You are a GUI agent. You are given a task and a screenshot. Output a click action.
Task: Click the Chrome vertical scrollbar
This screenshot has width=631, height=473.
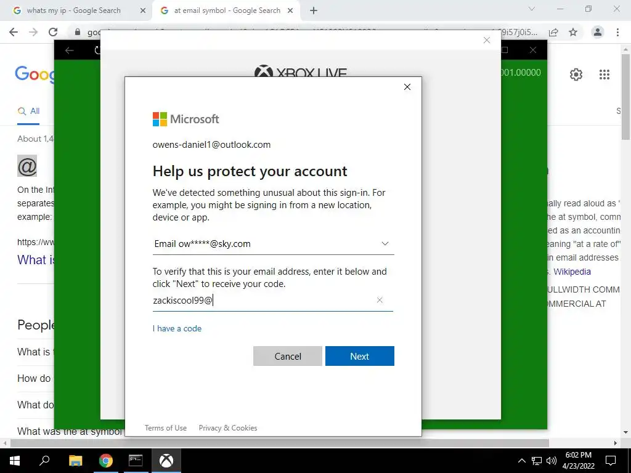pyautogui.click(x=626, y=97)
